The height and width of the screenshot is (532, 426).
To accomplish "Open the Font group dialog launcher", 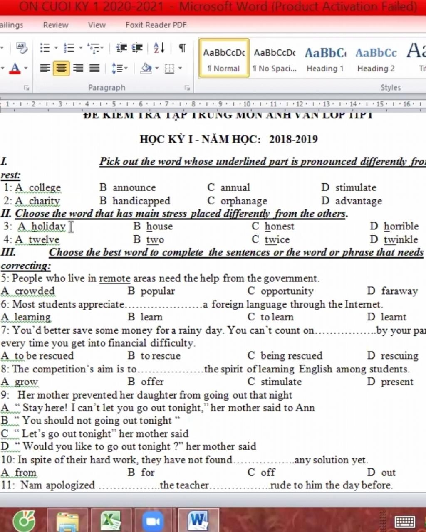I will point(26,88).
